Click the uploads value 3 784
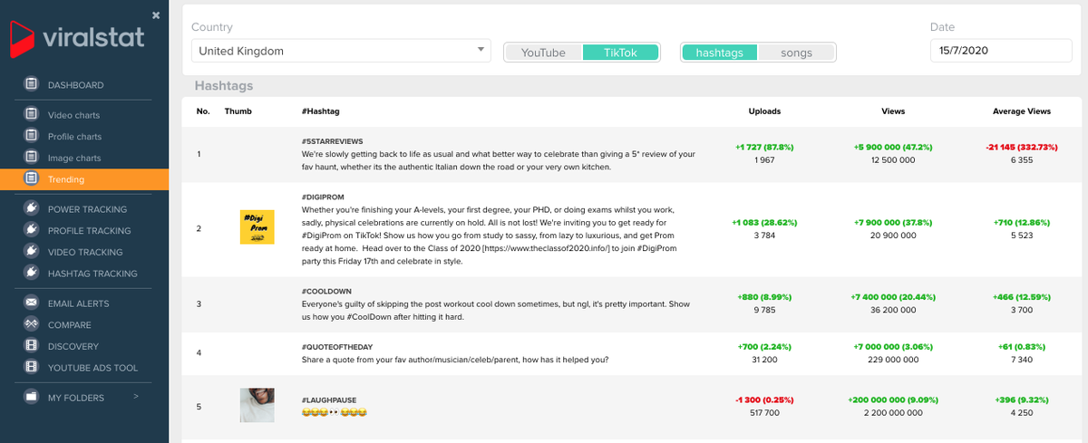Viewport: 1088px width, 443px height. (x=764, y=236)
